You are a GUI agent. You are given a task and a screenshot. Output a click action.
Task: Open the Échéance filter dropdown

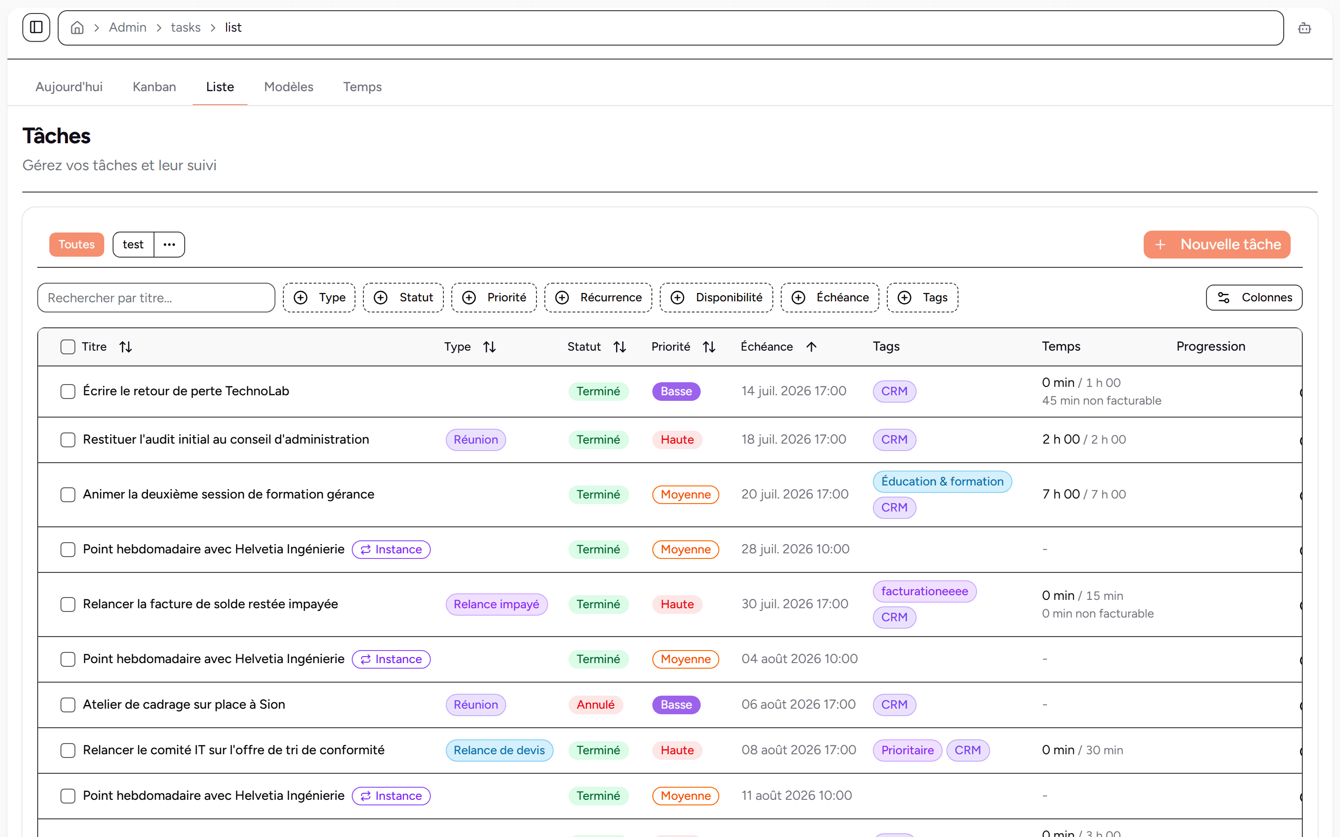click(830, 298)
